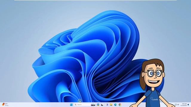Open File Explorer from the taskbar

(111, 105)
